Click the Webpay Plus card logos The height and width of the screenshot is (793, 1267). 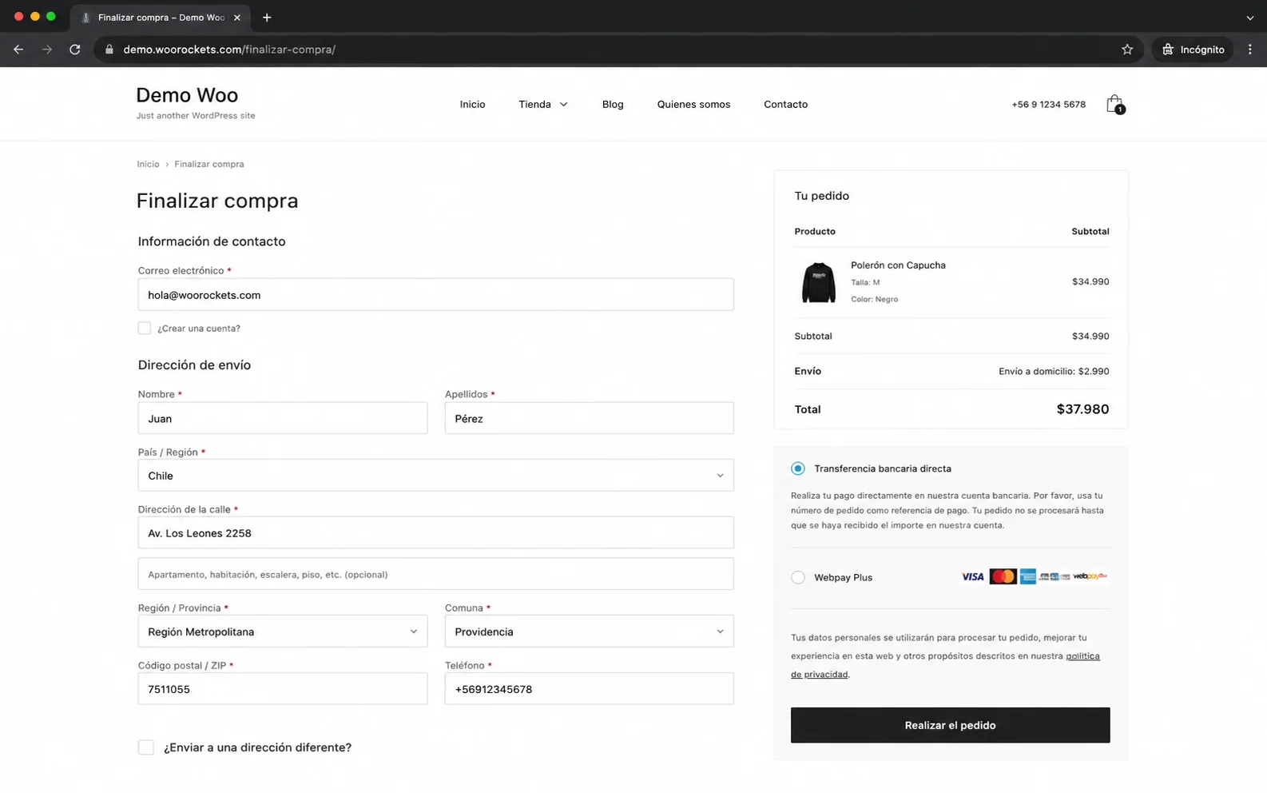[1035, 576]
